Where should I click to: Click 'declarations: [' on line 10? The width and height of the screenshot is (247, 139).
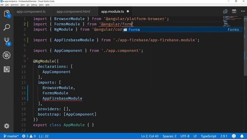(x=55, y=66)
